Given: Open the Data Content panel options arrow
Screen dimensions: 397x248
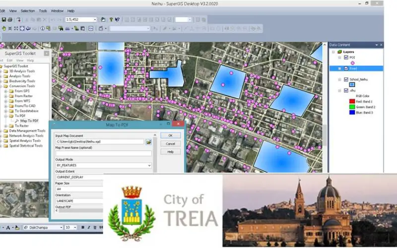Looking at the screenshot, I should click(377, 45).
